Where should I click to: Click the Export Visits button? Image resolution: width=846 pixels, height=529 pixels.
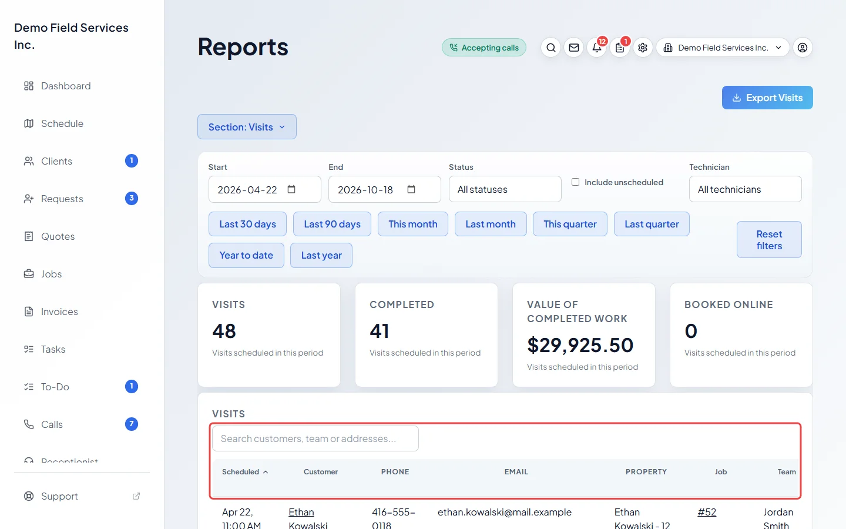(767, 98)
